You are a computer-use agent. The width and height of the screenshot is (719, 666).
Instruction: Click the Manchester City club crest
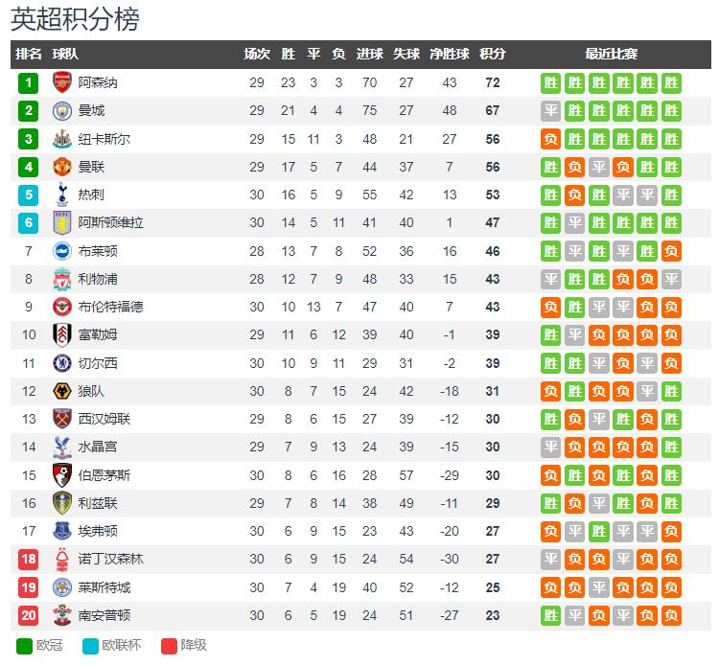pos(62,111)
